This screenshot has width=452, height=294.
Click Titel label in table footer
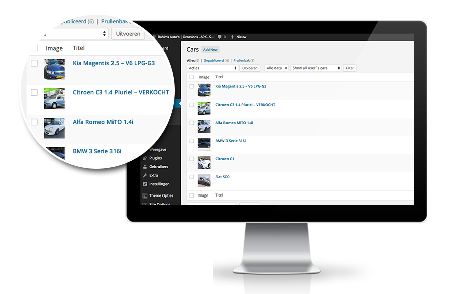(219, 195)
